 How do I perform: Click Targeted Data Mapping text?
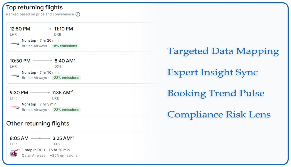click(x=223, y=51)
